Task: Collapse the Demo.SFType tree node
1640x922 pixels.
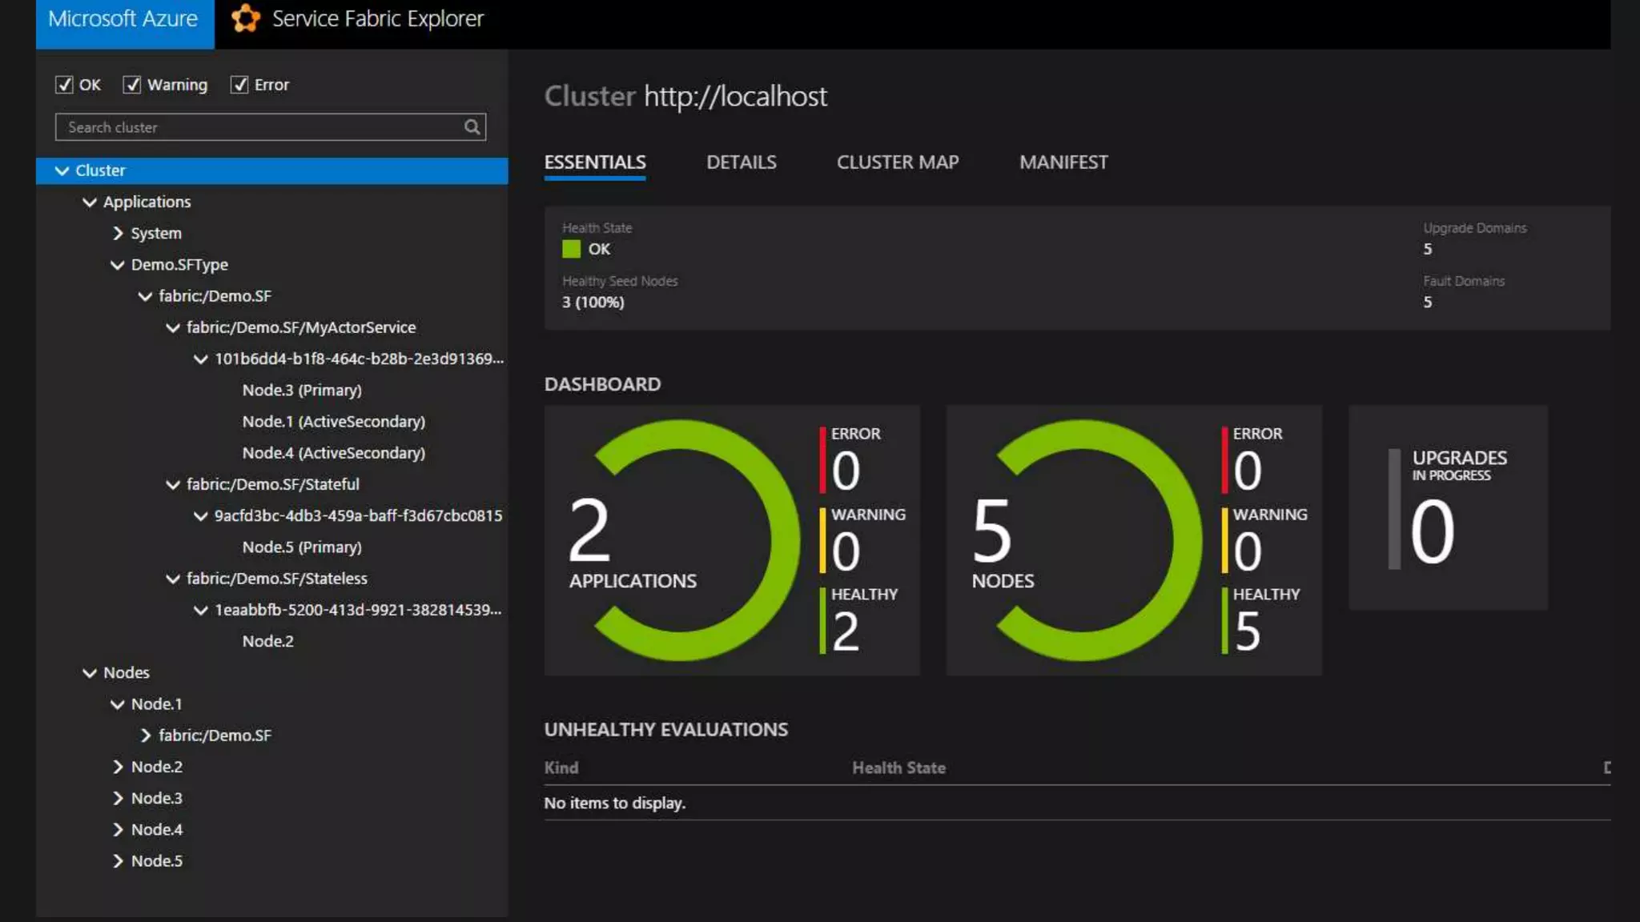Action: (118, 265)
